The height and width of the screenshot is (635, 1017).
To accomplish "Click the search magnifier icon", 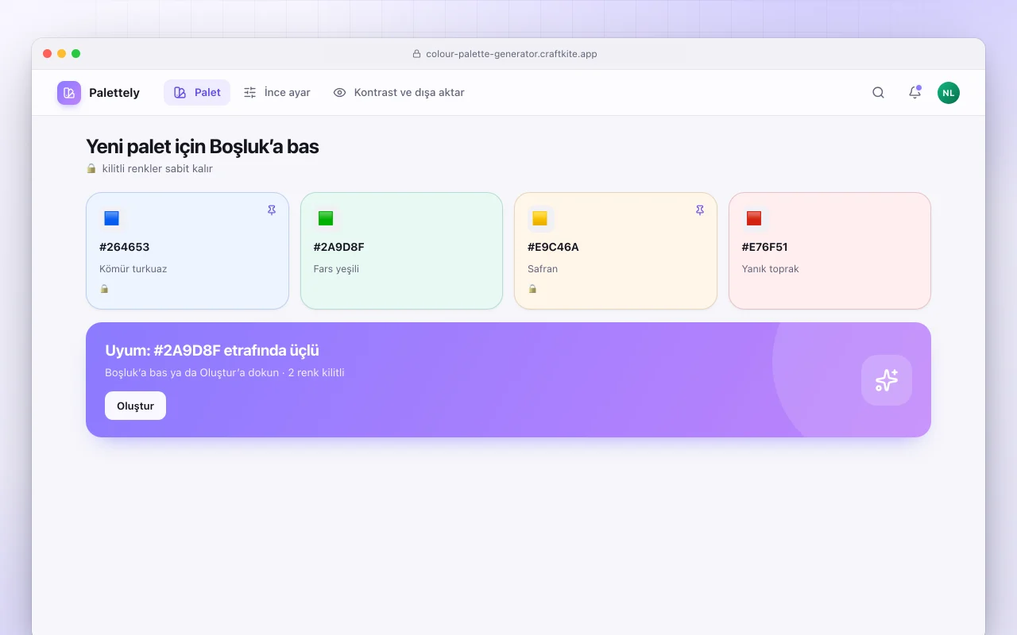I will coord(878,92).
